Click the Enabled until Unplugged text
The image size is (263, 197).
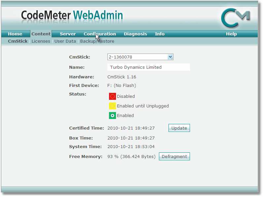(143, 106)
